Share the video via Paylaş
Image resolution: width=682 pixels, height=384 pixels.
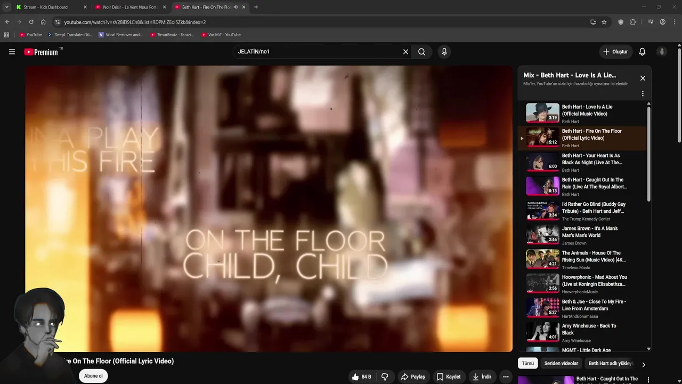coord(413,377)
